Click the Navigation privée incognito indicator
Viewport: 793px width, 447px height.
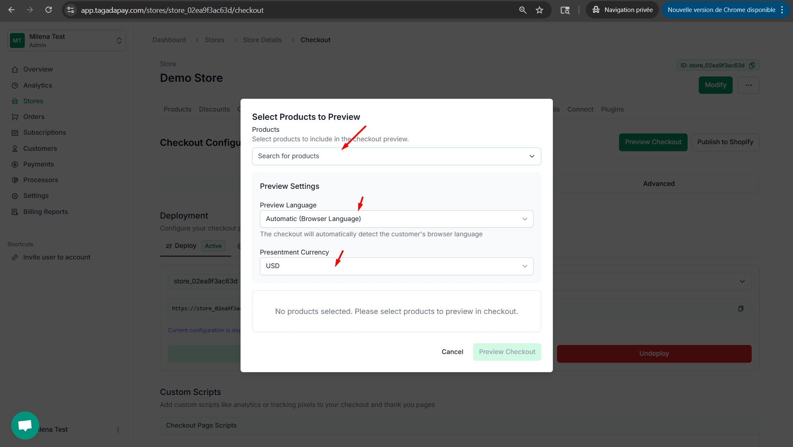click(622, 10)
